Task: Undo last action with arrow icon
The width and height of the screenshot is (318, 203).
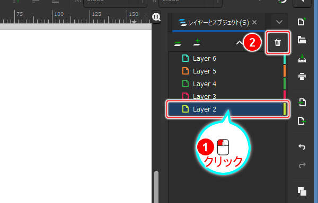Action: (x=302, y=147)
